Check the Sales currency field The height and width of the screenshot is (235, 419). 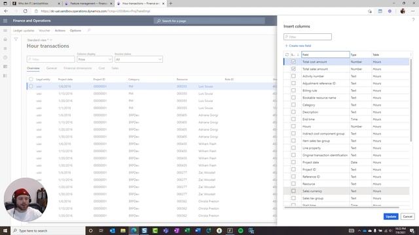293,191
